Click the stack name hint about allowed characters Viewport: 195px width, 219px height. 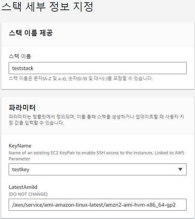pos(81,79)
